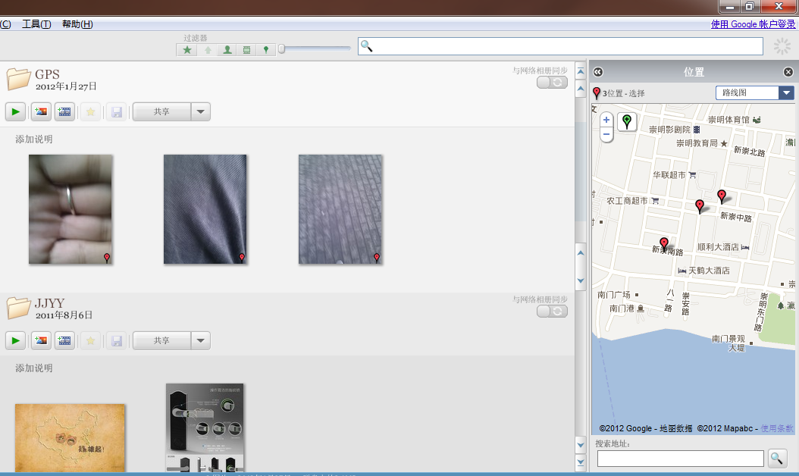
Task: Toggle the faces filter icon
Action: point(227,50)
